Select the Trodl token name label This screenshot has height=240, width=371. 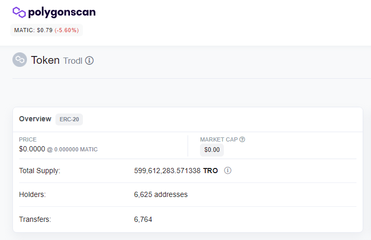tap(73, 61)
